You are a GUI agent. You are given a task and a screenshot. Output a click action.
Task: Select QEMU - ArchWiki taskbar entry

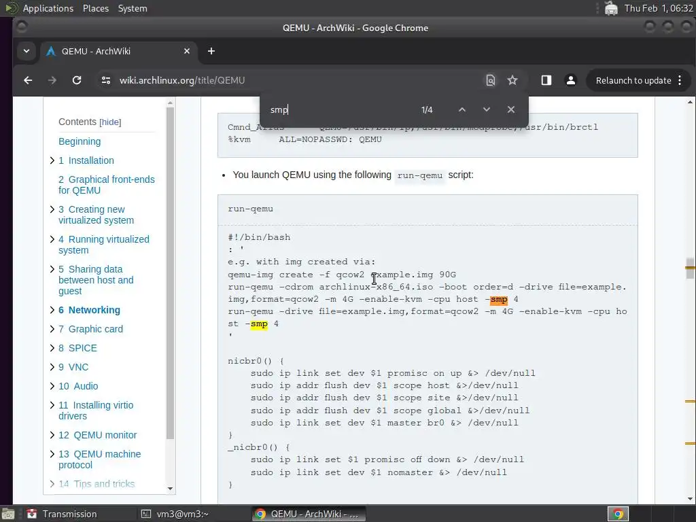[x=309, y=514]
